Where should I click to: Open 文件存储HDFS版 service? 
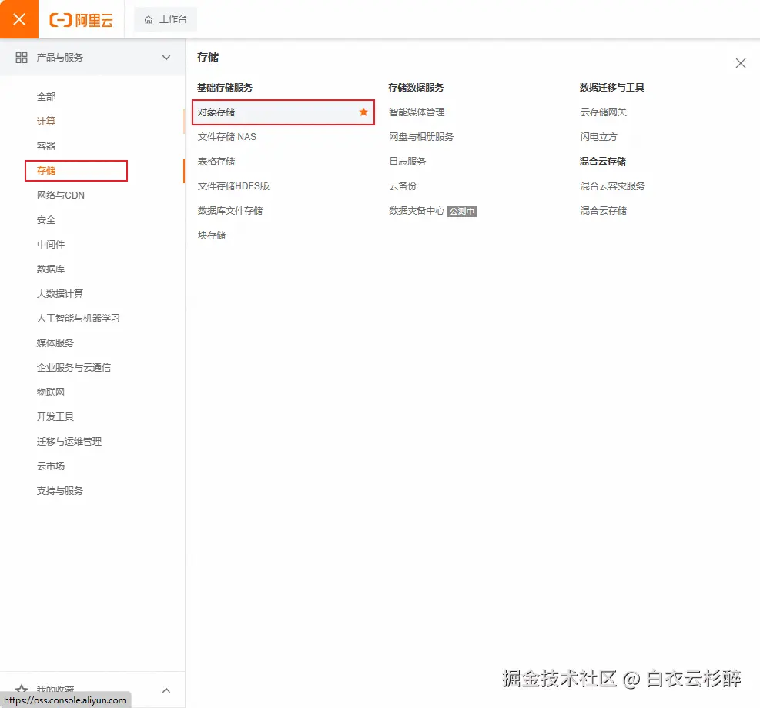pyautogui.click(x=233, y=186)
